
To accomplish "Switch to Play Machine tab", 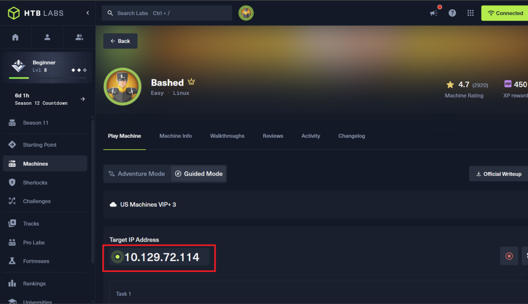I will tap(124, 136).
